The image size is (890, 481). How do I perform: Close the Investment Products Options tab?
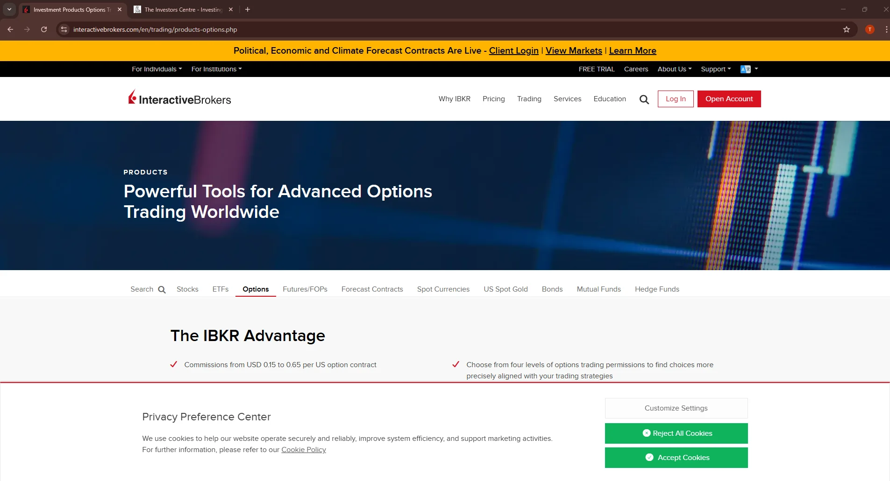[x=120, y=9]
